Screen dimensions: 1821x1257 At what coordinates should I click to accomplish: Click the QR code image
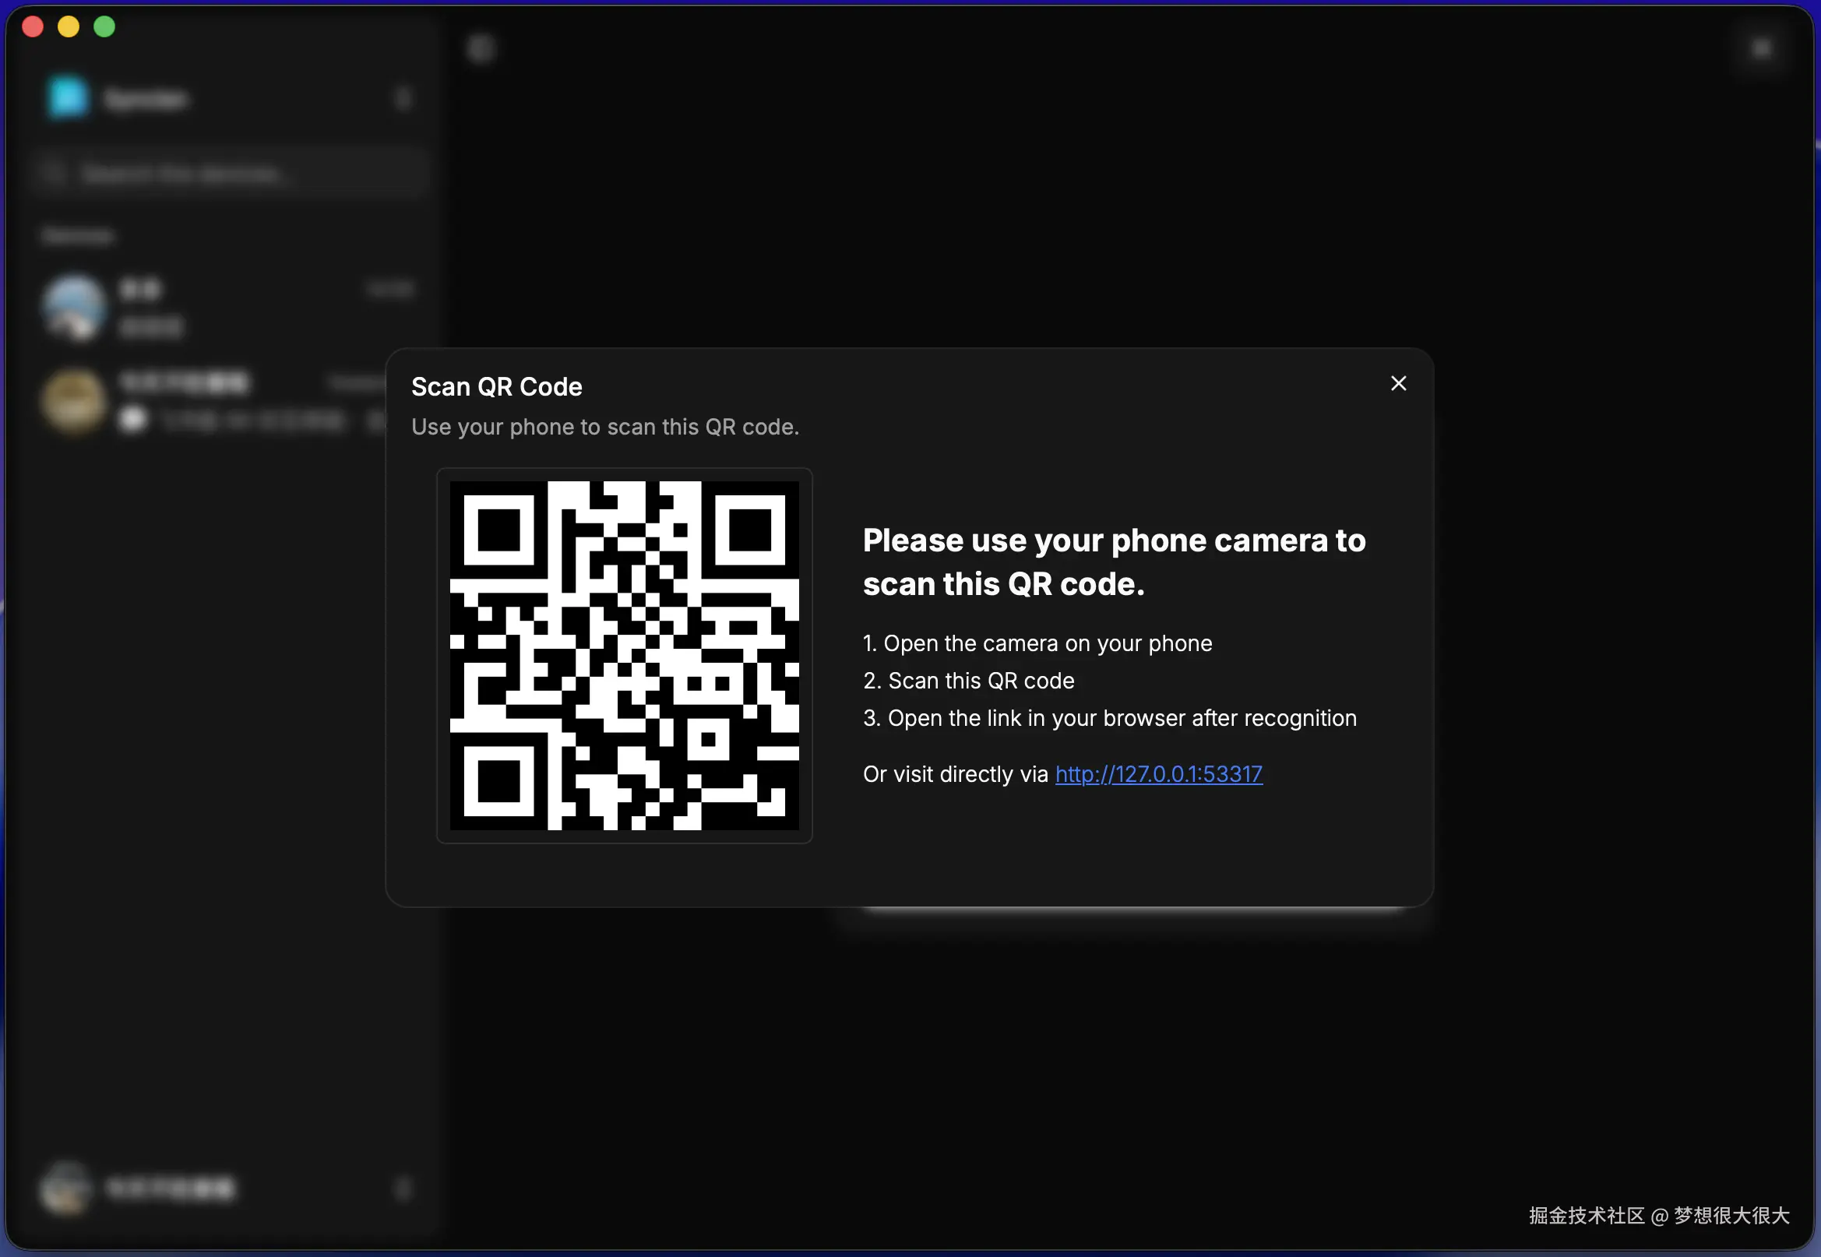pos(624,655)
